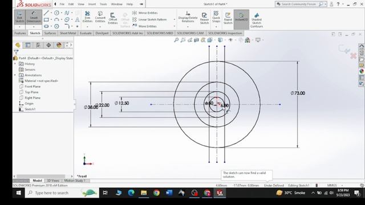
Task: Click Zoom to Fit in view toolbar
Action: pos(176,40)
